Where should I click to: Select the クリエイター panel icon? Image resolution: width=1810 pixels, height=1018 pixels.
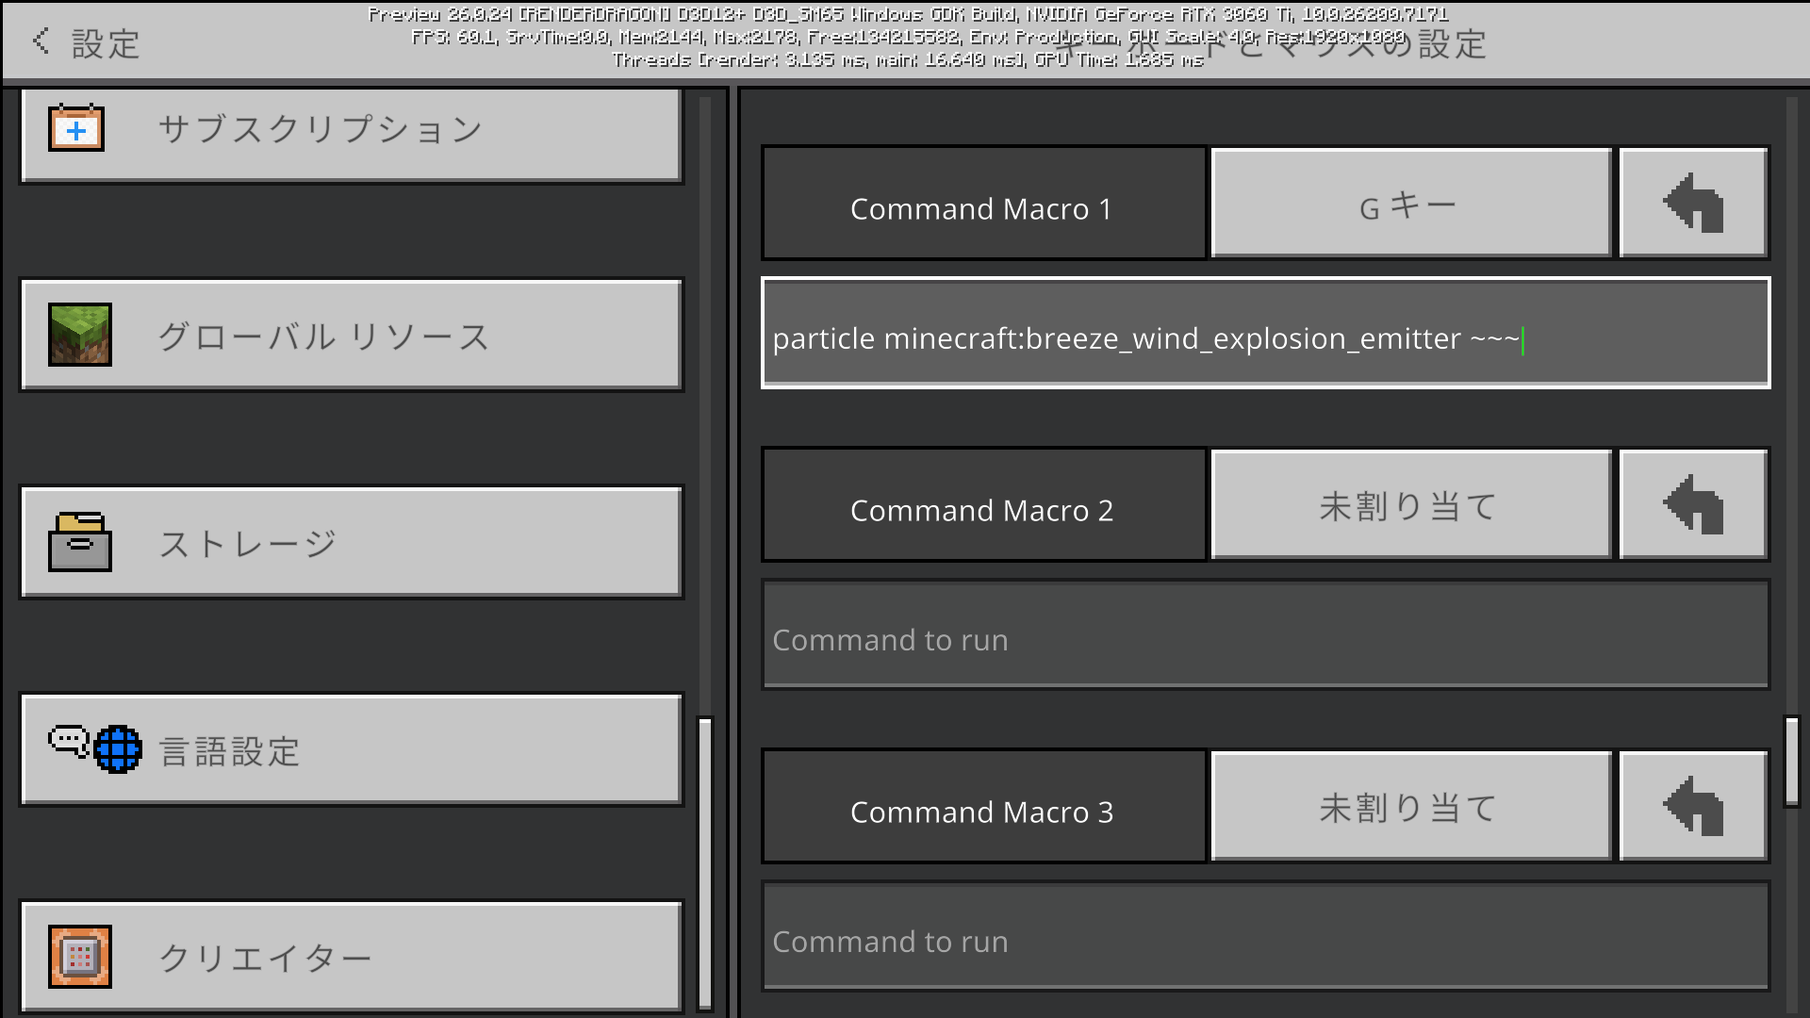click(79, 956)
